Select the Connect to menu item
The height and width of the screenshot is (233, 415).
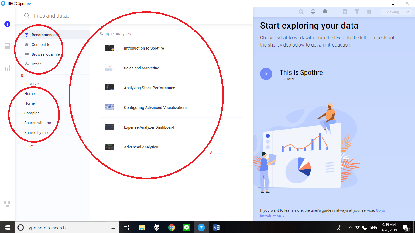55,44
